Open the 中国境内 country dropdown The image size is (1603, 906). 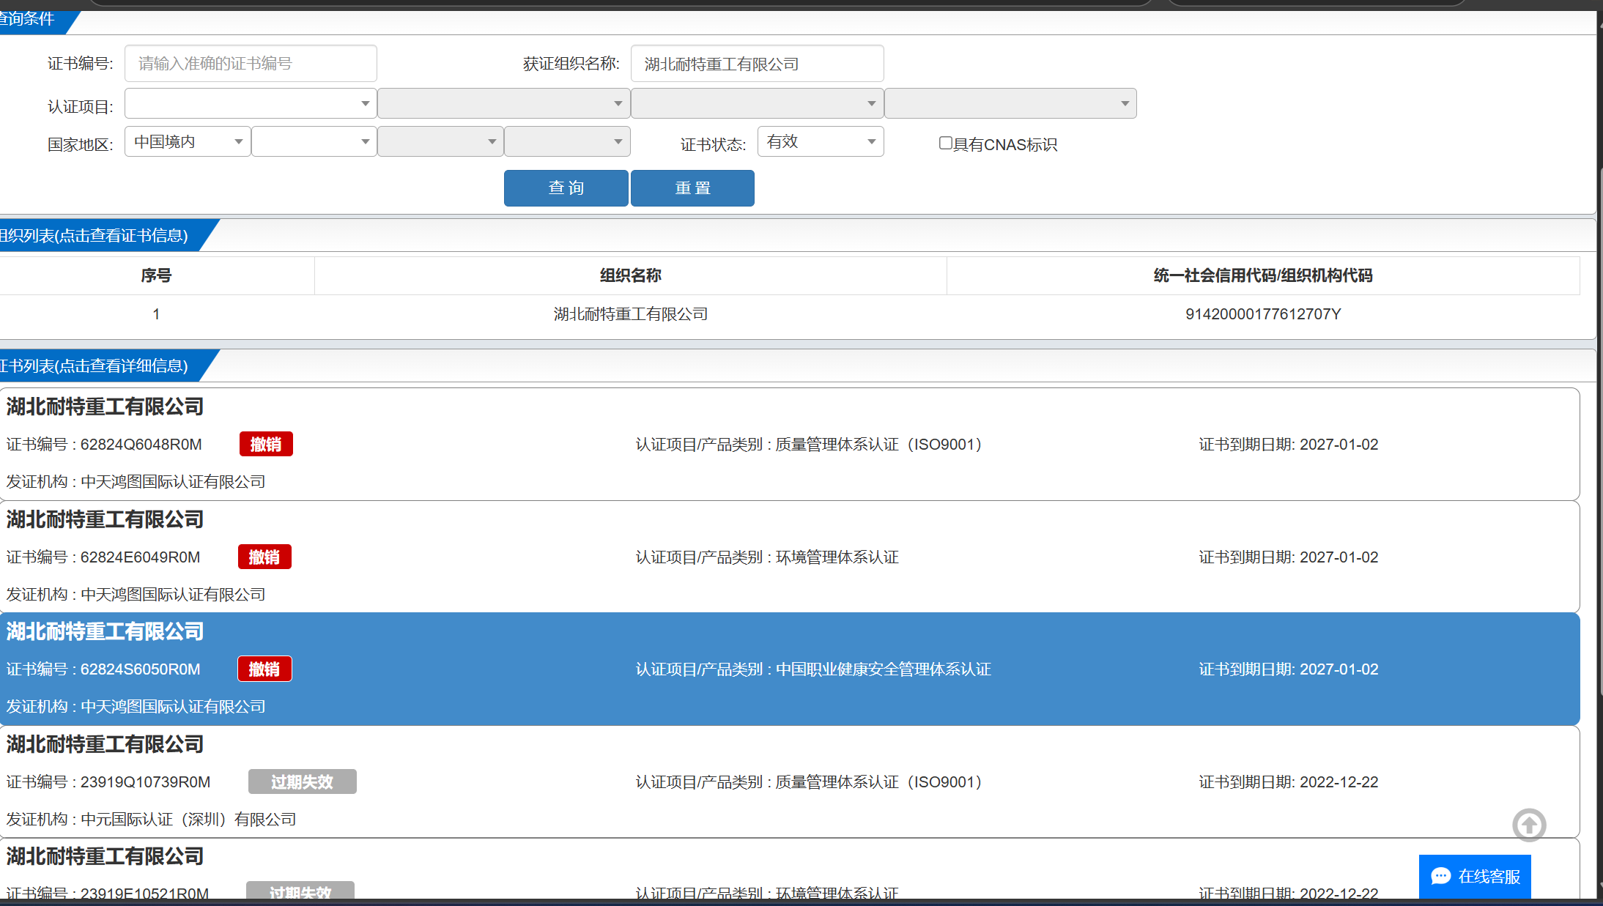(x=188, y=141)
